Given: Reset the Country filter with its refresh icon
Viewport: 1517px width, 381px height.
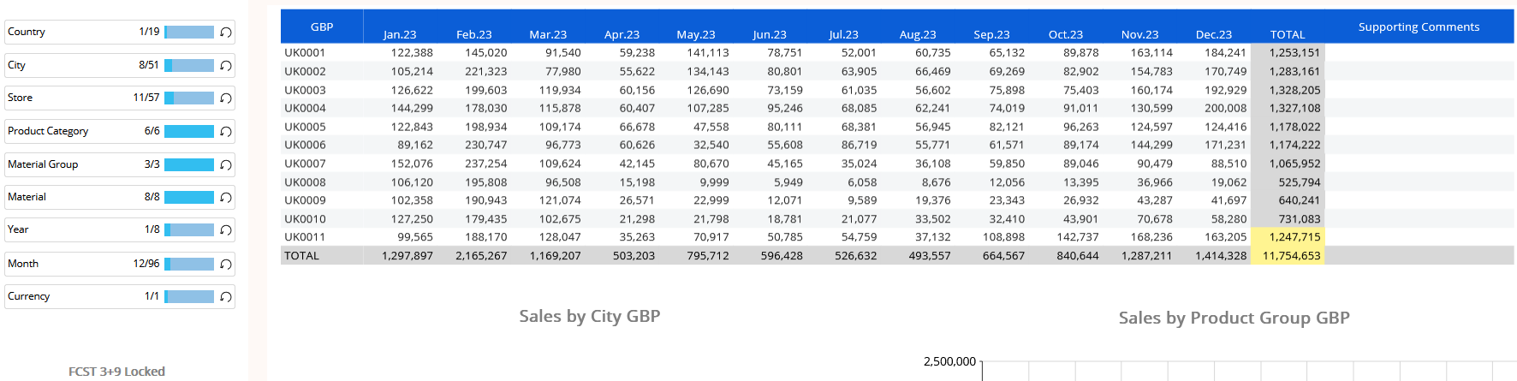Looking at the screenshot, I should click(226, 33).
